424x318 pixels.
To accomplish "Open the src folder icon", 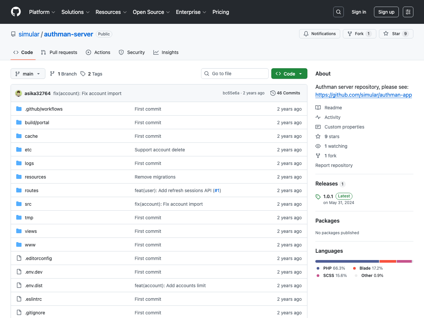I will coord(19,204).
